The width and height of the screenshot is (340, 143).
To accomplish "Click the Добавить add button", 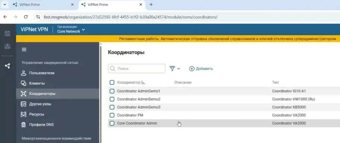I will (x=201, y=69).
